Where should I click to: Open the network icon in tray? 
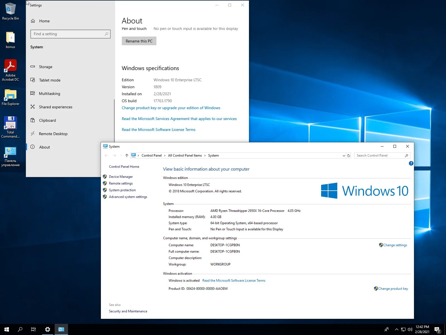[x=403, y=329]
